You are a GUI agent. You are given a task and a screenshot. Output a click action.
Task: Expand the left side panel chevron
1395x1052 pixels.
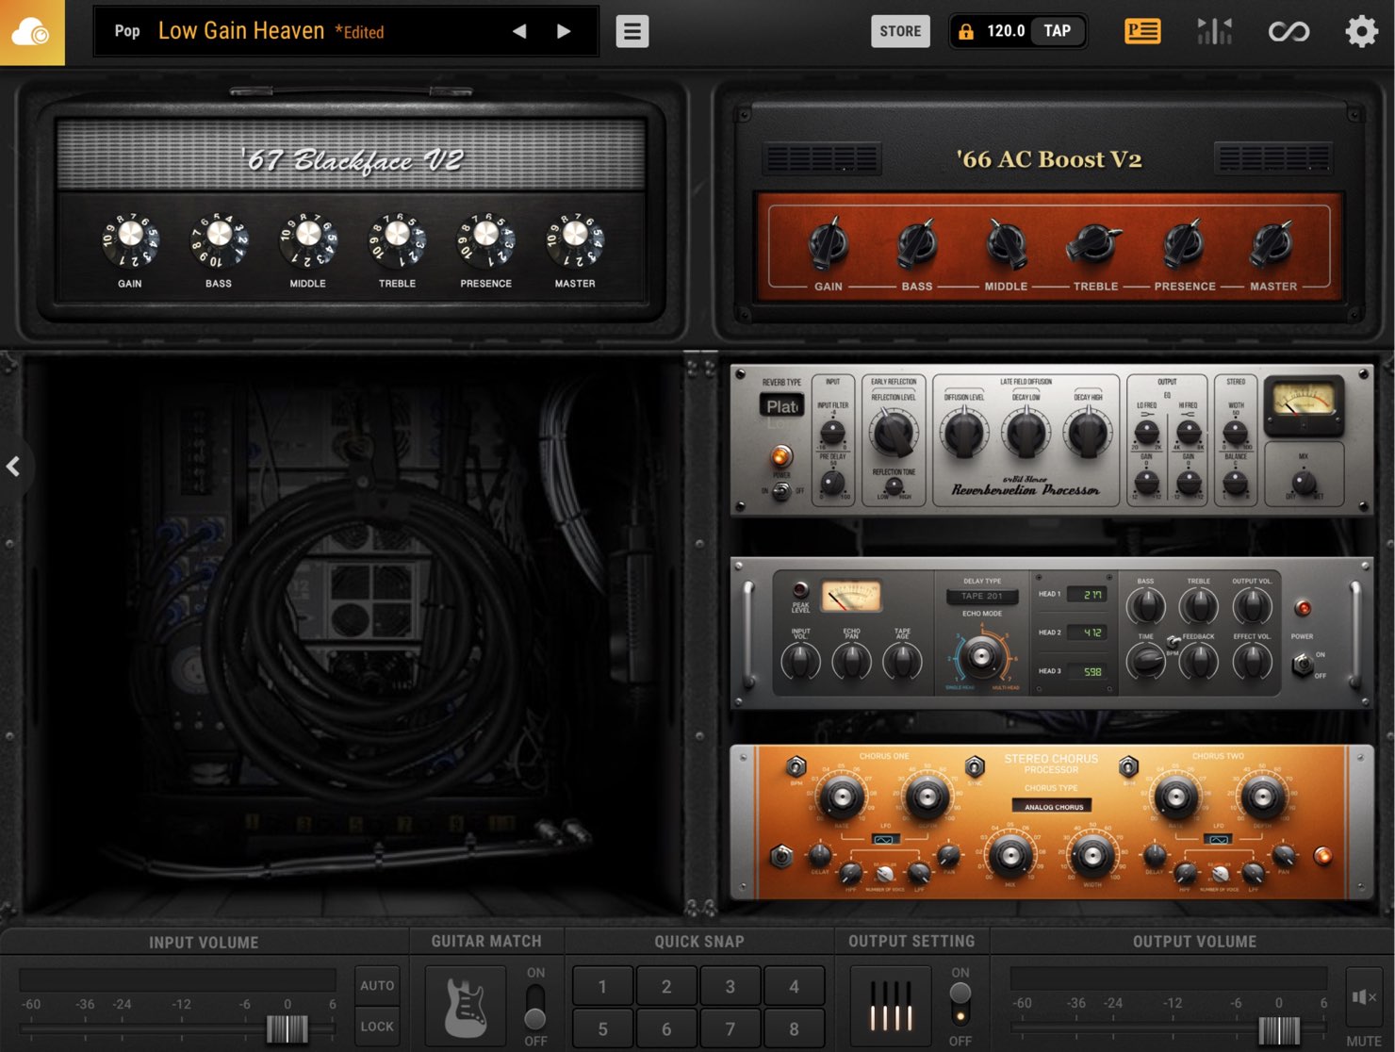tap(13, 466)
